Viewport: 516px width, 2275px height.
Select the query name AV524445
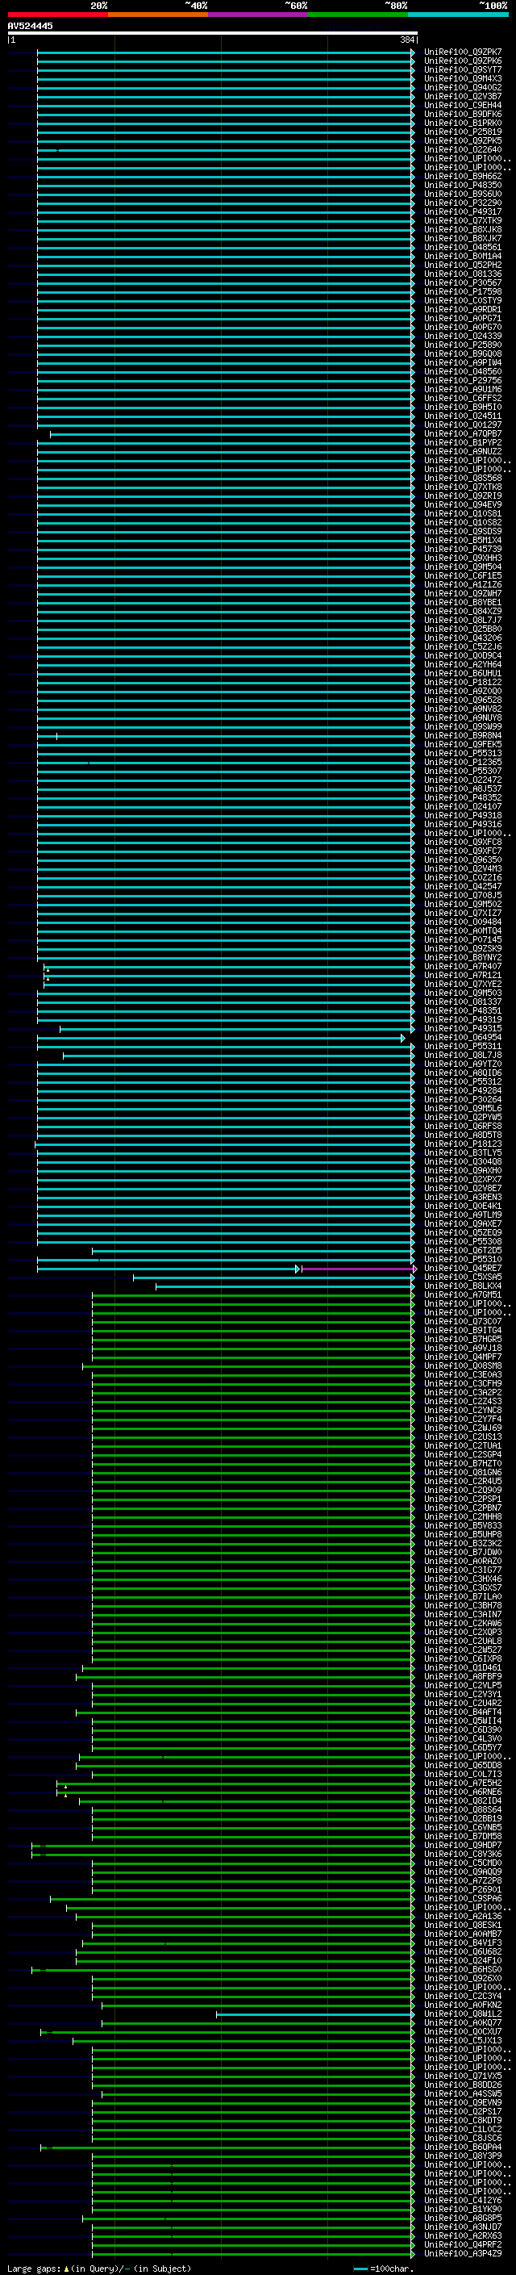pos(30,26)
